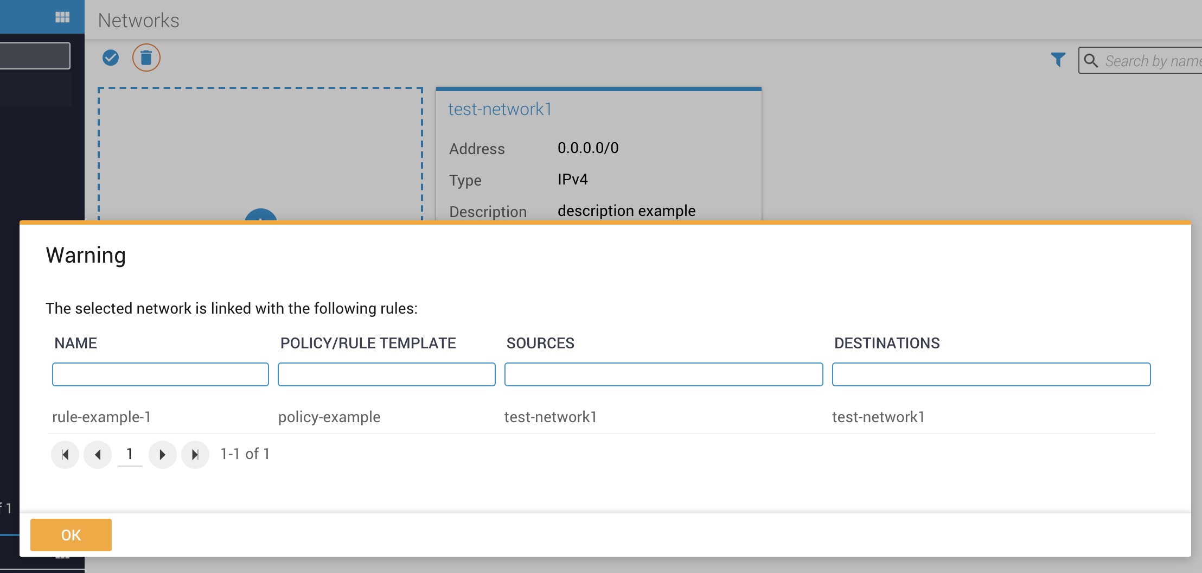Click test-network1 in the DESTINATIONS column
The image size is (1202, 573).
point(878,417)
